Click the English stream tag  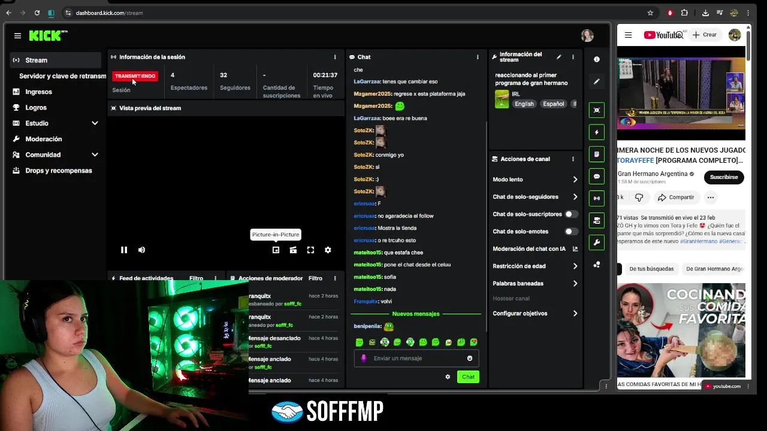524,104
